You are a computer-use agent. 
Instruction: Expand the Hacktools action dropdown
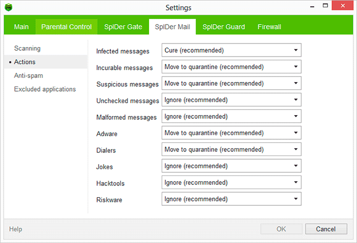pos(232,182)
